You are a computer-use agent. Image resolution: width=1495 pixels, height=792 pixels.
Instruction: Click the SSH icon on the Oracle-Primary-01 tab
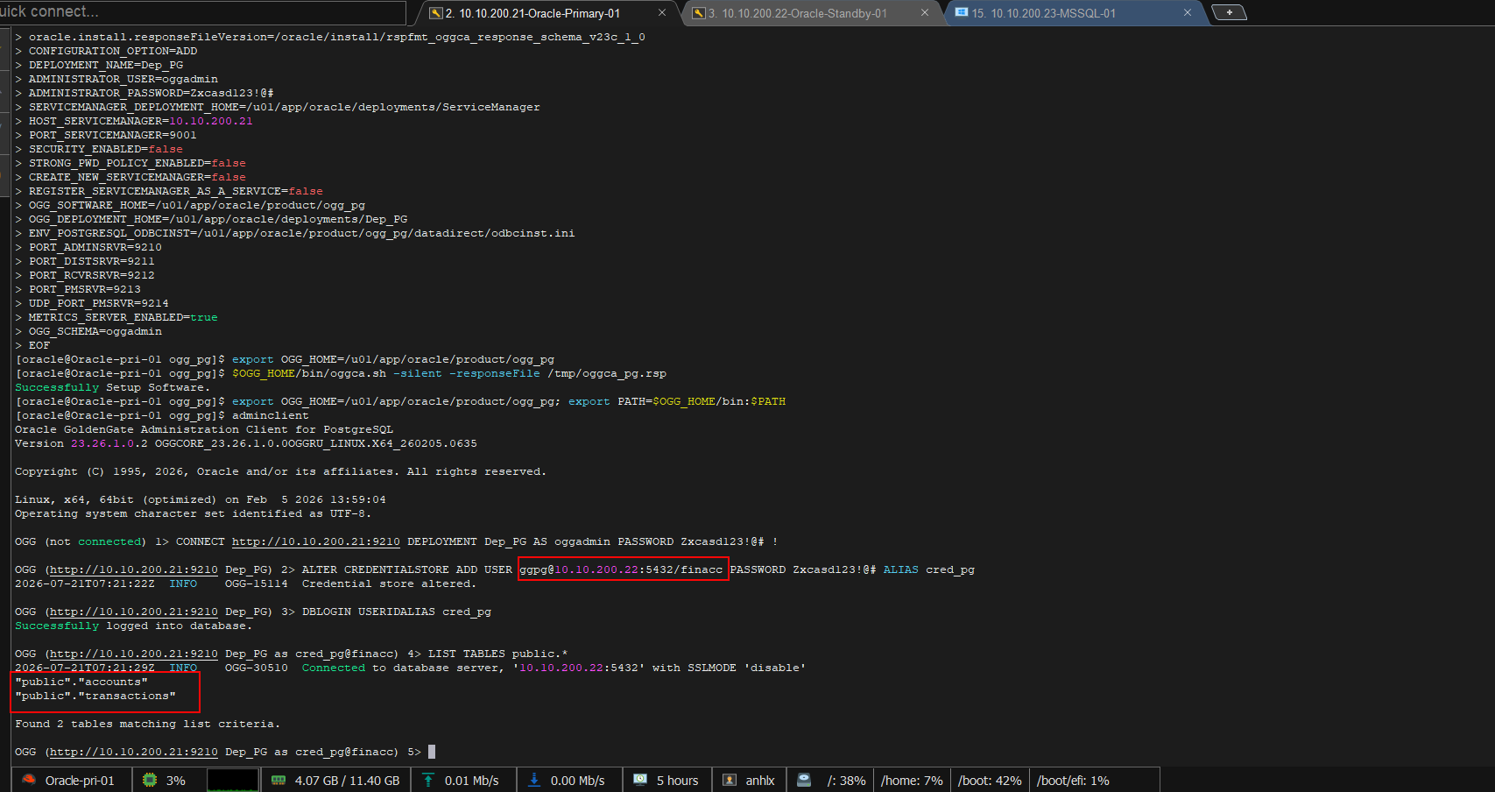[435, 13]
